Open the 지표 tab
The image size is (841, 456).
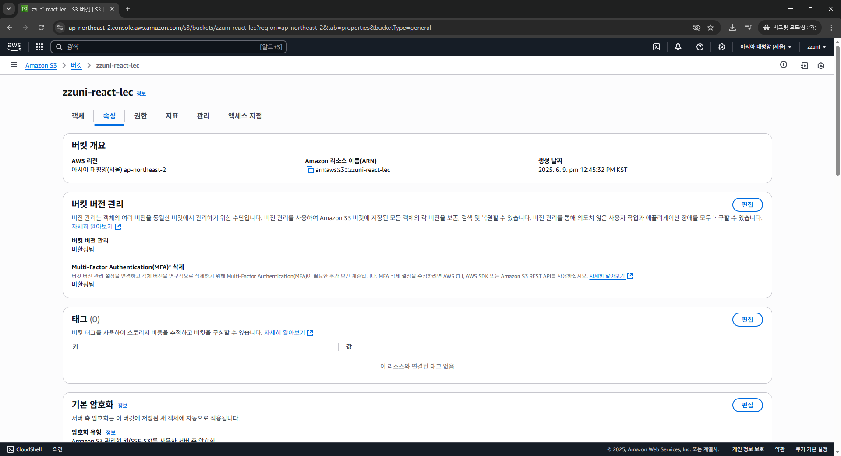pos(172,116)
